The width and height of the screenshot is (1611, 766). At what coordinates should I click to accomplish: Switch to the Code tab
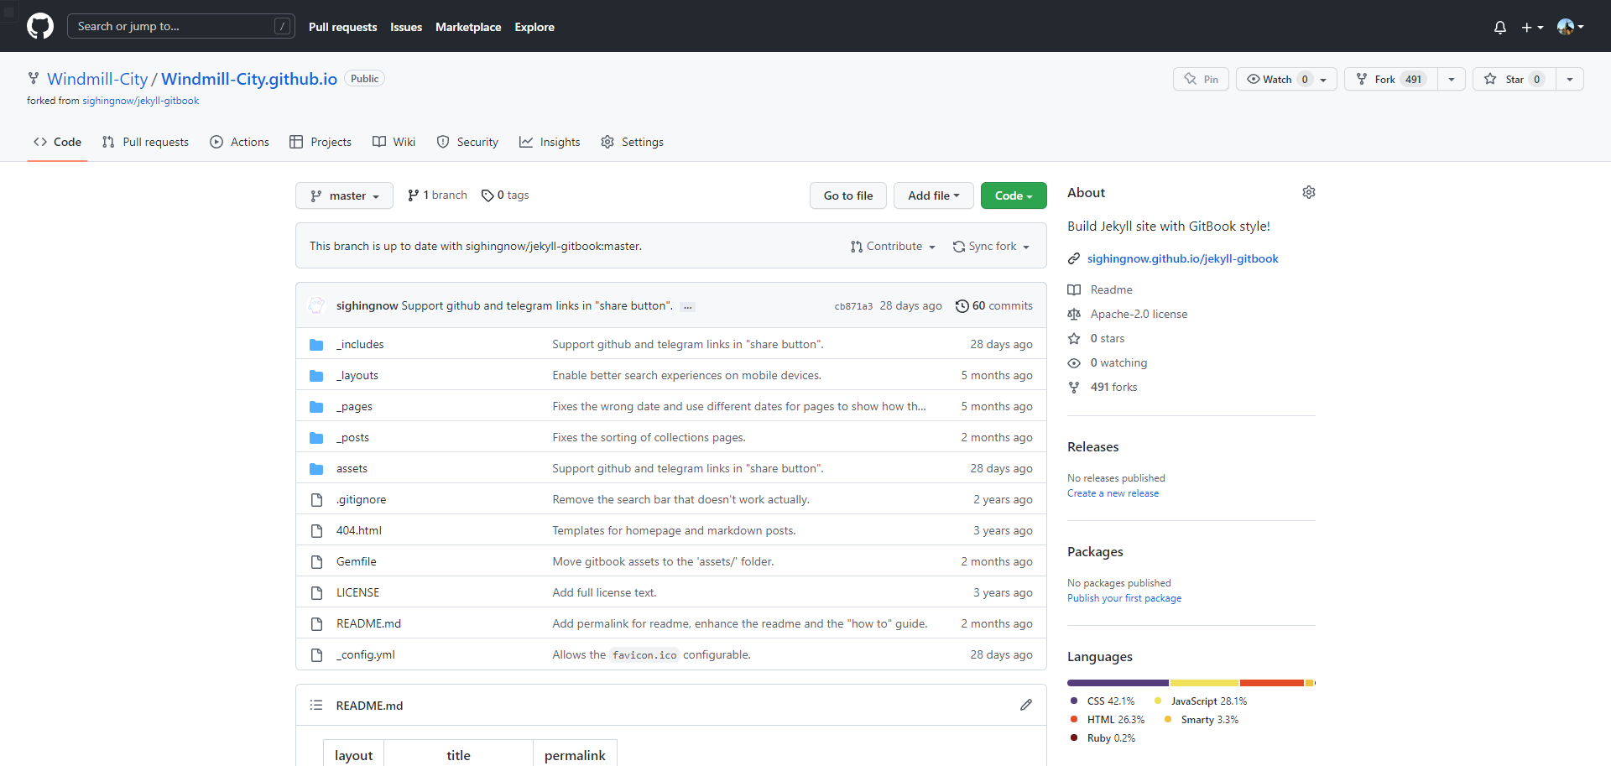click(57, 142)
